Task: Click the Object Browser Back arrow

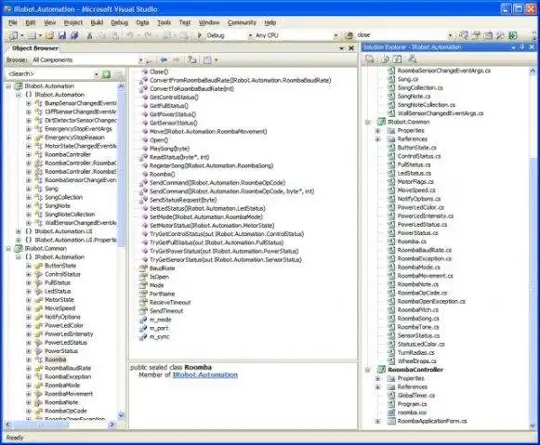Action: click(164, 60)
